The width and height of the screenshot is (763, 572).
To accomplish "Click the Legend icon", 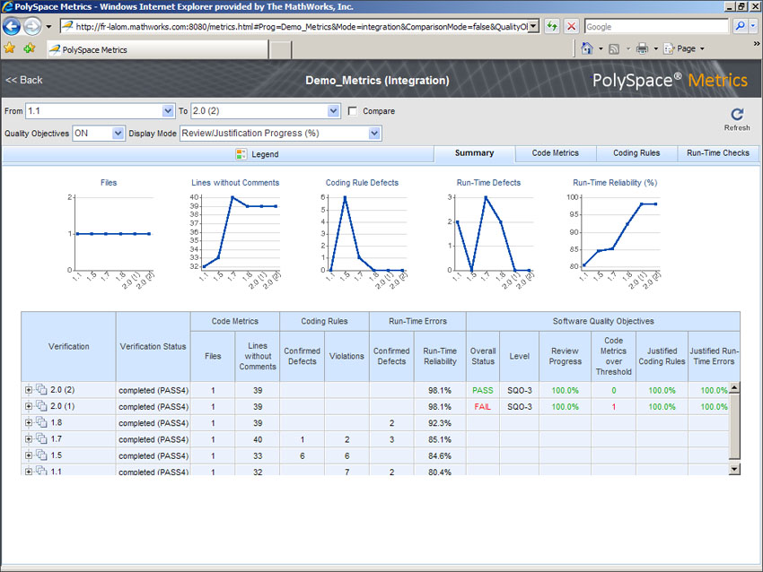I will click(x=241, y=154).
